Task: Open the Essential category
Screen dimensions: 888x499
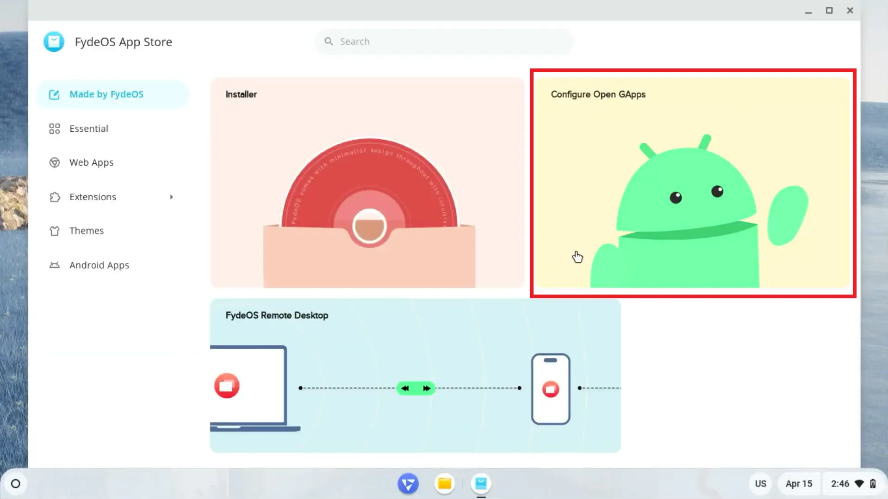Action: coord(89,129)
